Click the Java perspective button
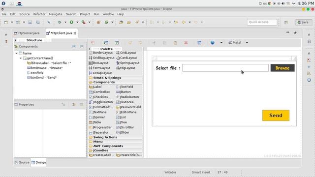Viewport: 315px width, 177px height. 303,22
